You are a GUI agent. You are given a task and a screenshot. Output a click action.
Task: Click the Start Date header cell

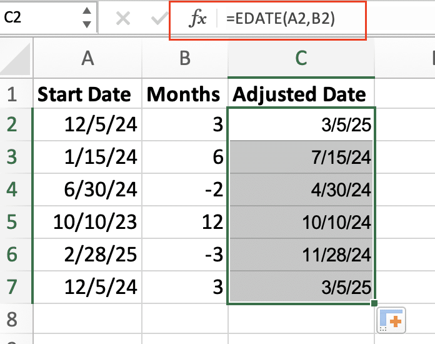[x=87, y=94]
